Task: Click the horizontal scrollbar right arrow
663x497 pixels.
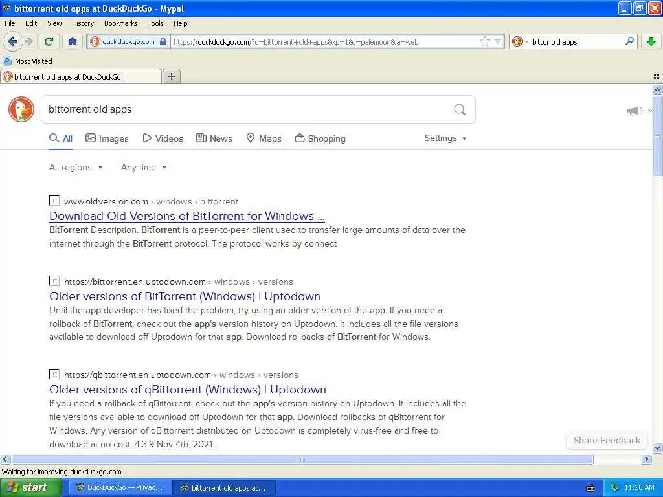Action: click(647, 459)
